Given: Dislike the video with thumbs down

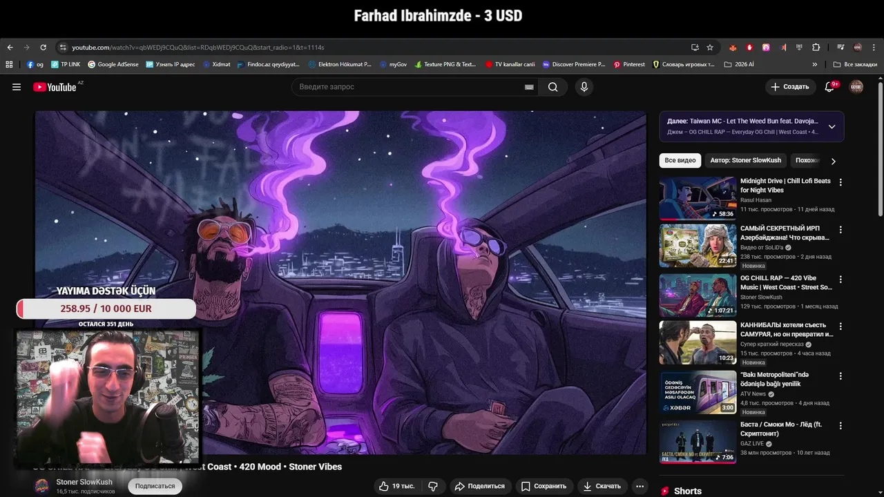Looking at the screenshot, I should click(x=433, y=486).
